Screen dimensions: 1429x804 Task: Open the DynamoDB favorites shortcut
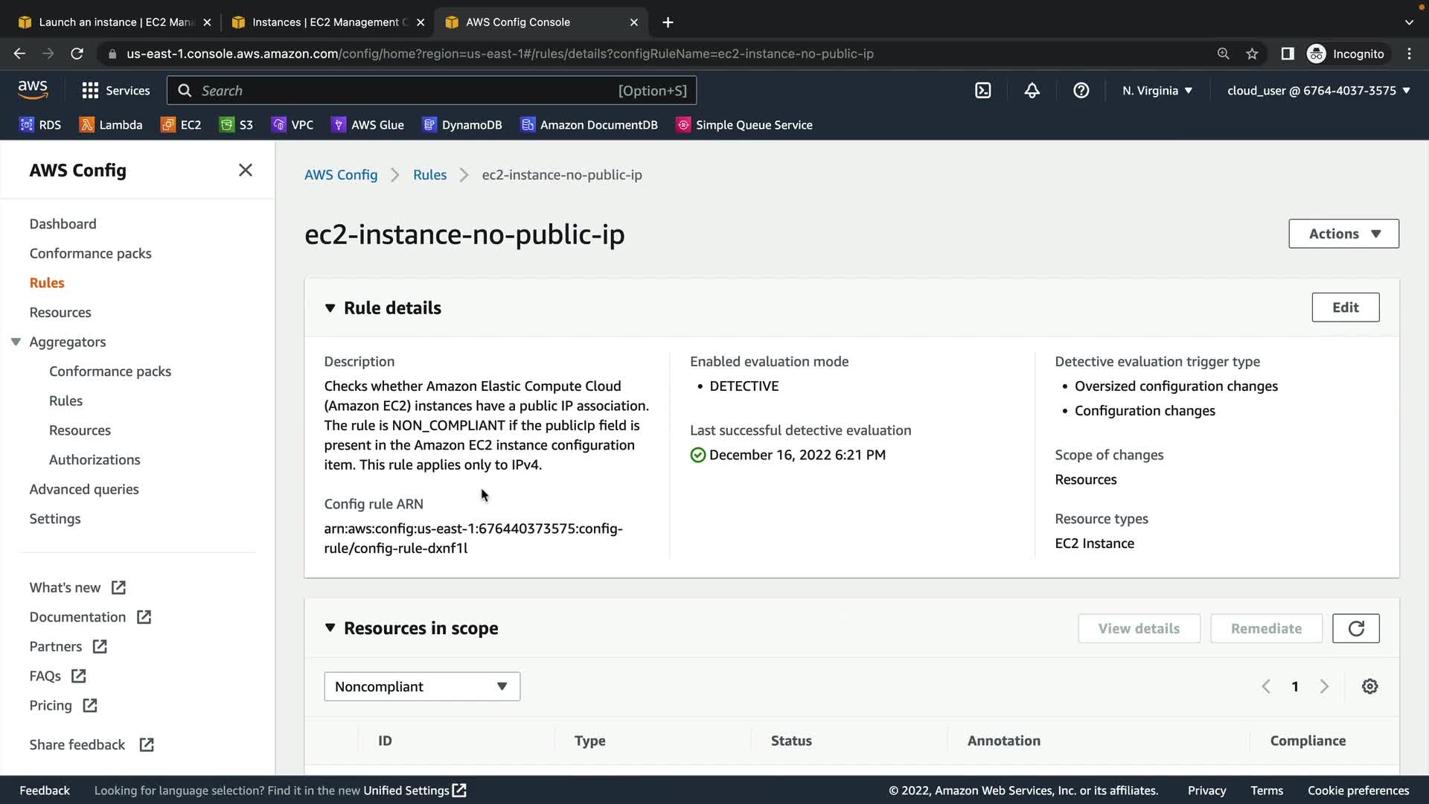tap(462, 125)
